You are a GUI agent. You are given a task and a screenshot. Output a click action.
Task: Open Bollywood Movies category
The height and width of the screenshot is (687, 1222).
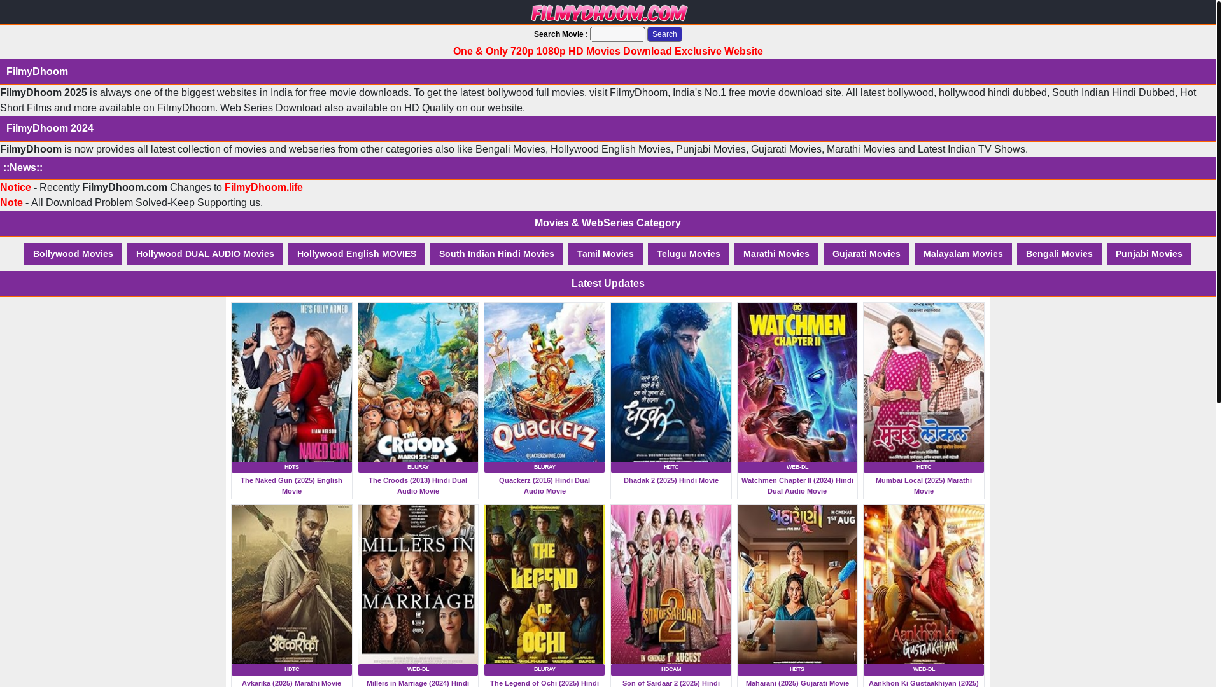click(x=73, y=254)
